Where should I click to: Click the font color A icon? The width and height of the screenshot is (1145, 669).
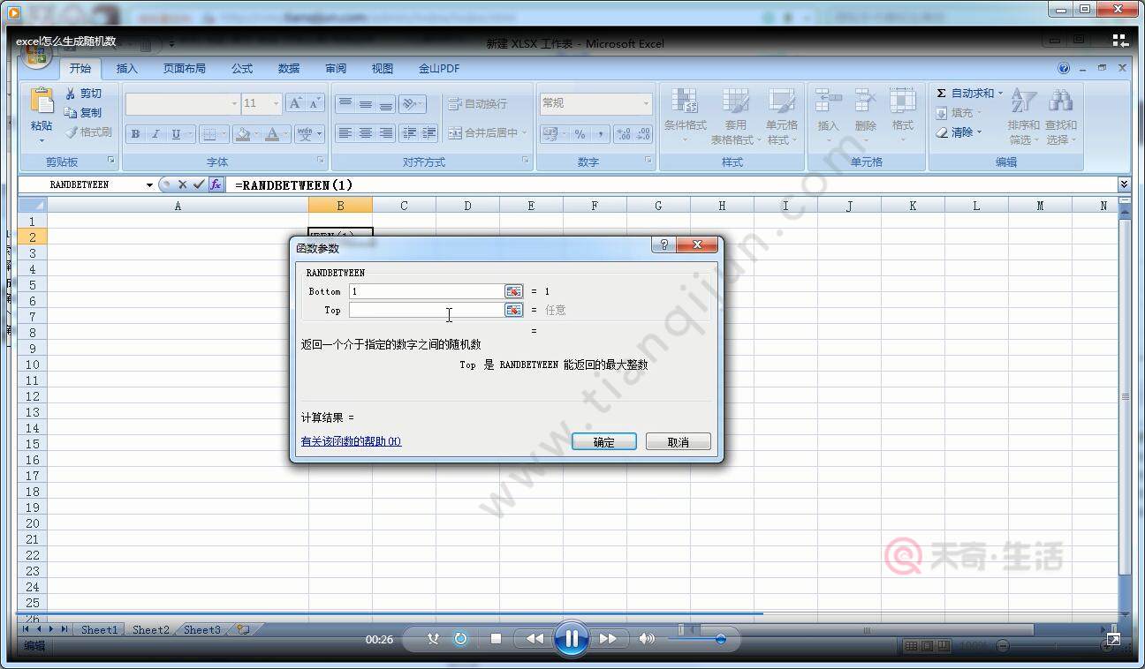click(272, 134)
